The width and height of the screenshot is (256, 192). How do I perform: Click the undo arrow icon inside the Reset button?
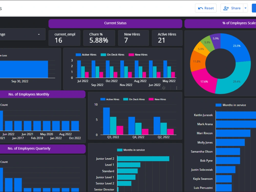[x=200, y=8]
